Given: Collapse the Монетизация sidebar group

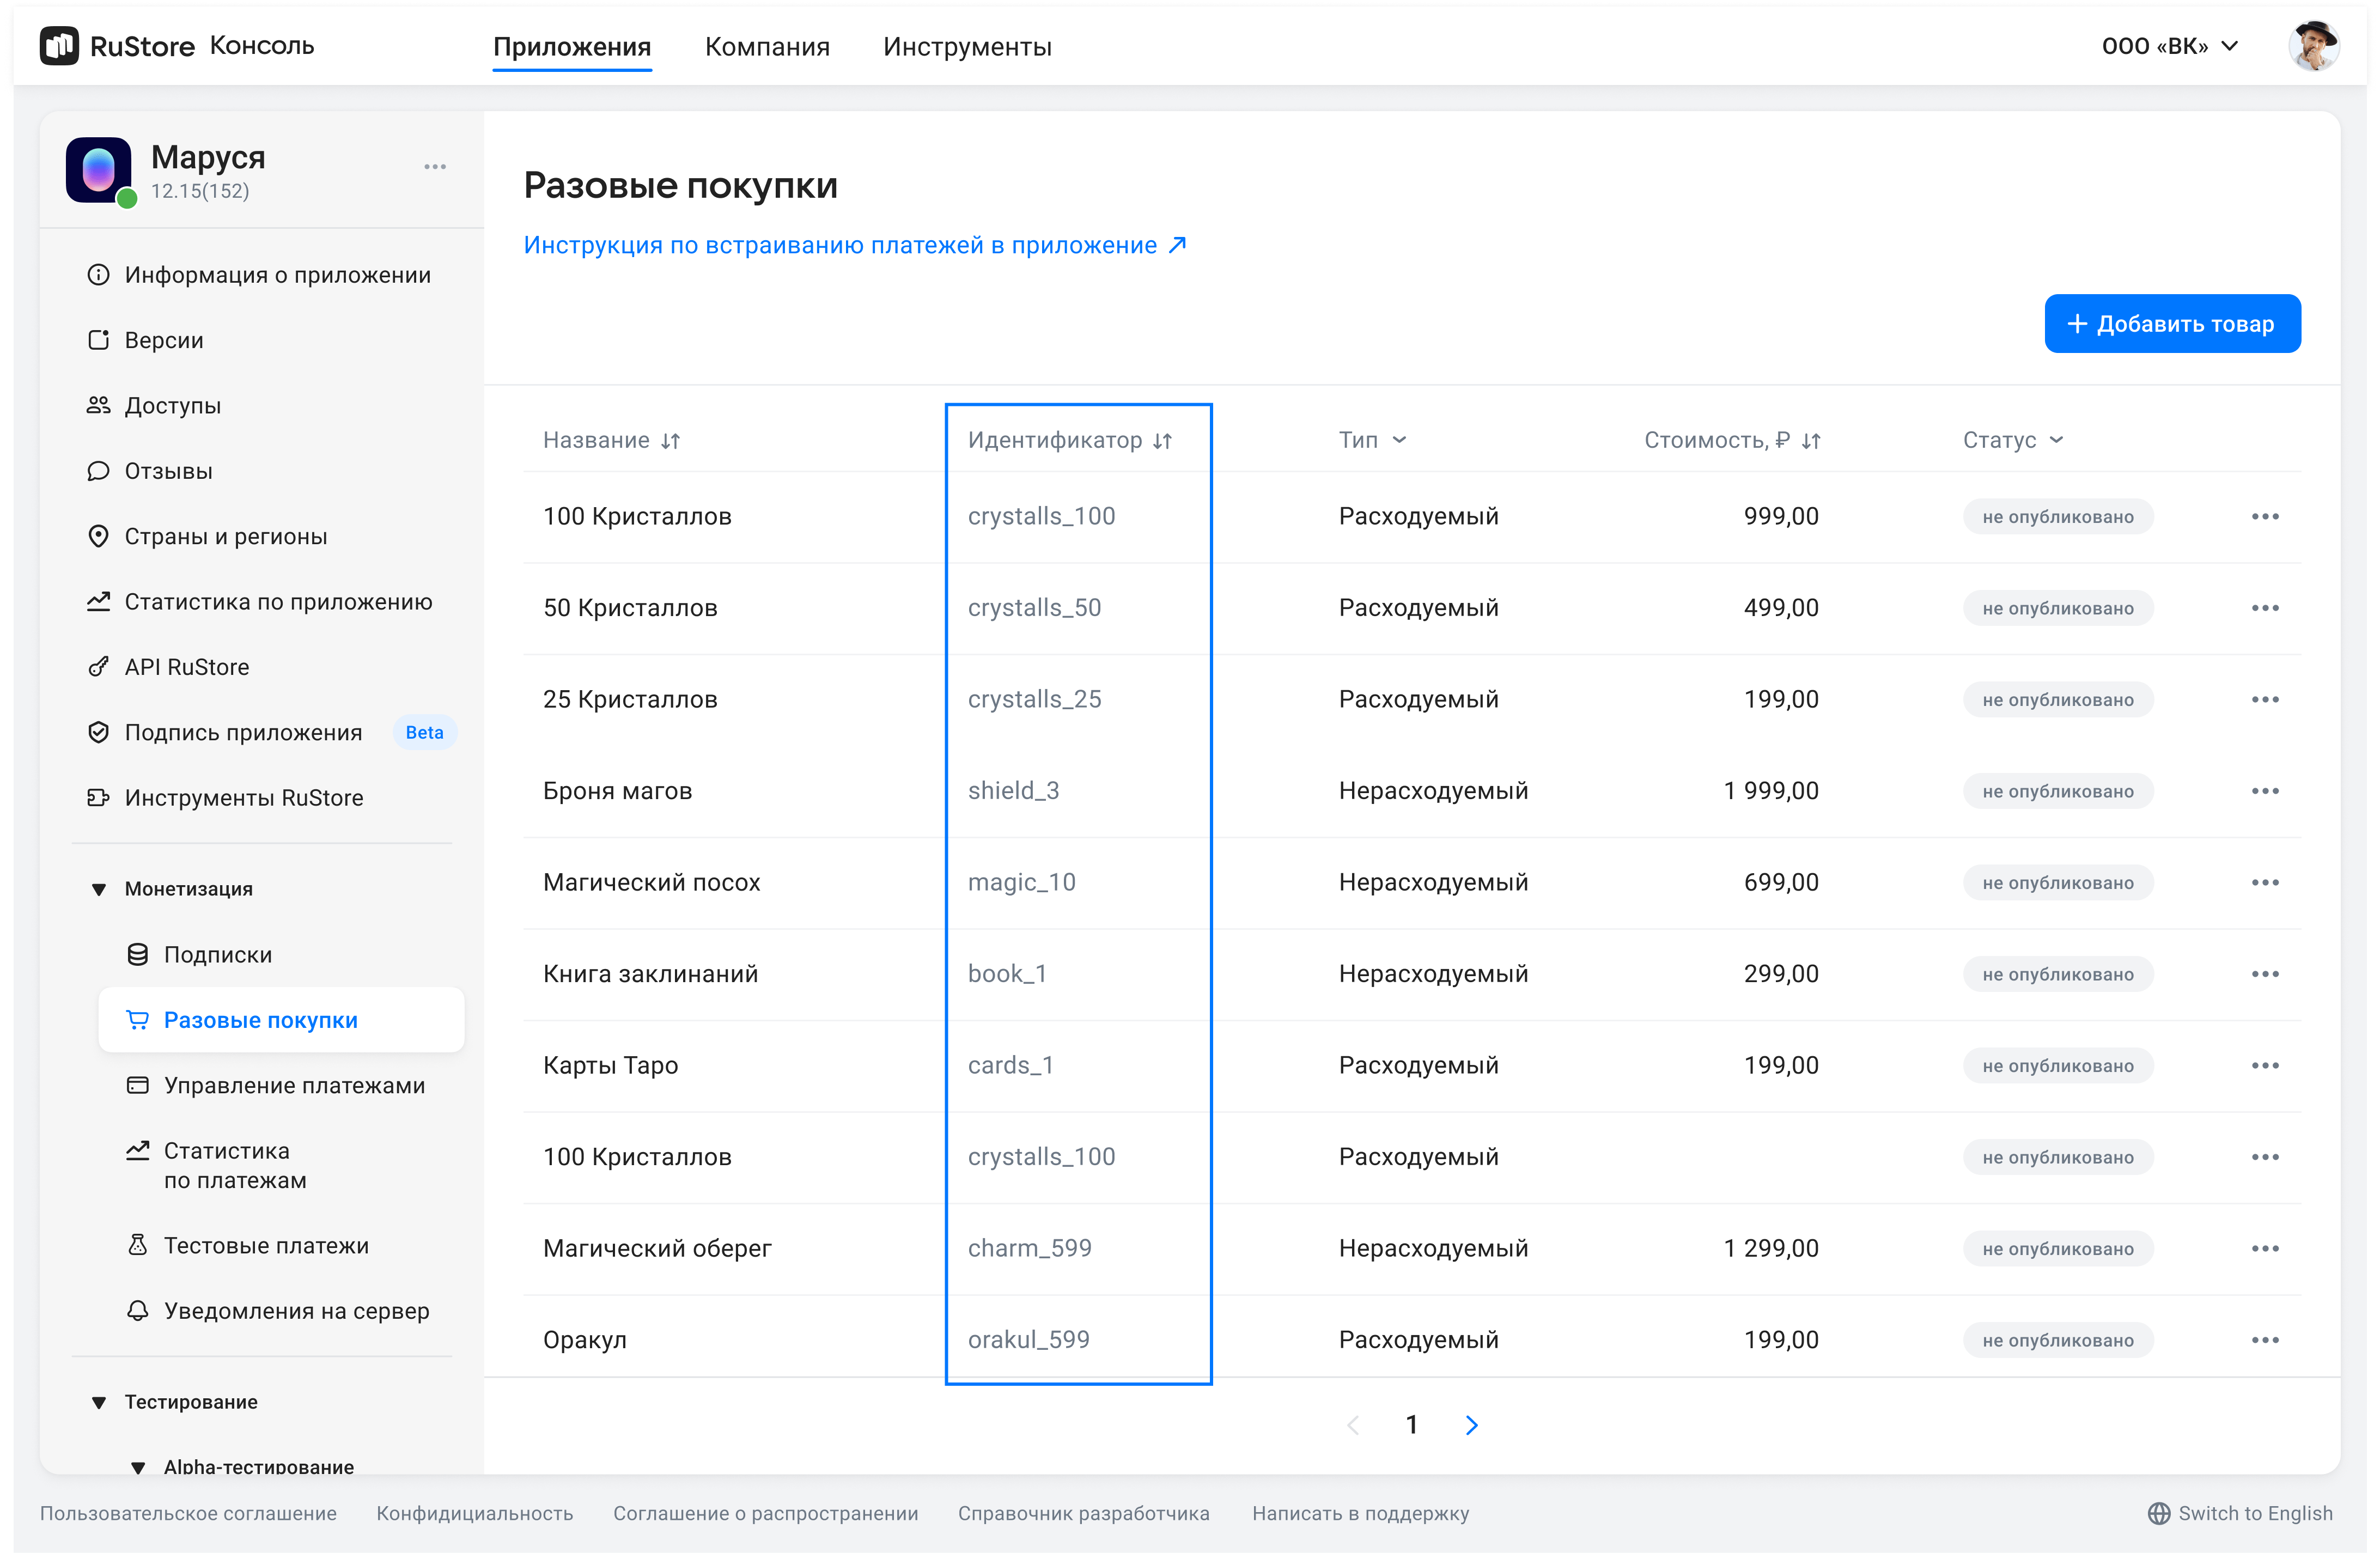Looking at the screenshot, I should (98, 889).
